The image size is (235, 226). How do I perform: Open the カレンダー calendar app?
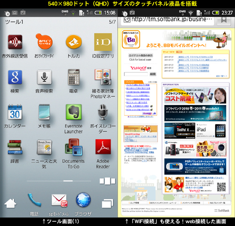15,112
